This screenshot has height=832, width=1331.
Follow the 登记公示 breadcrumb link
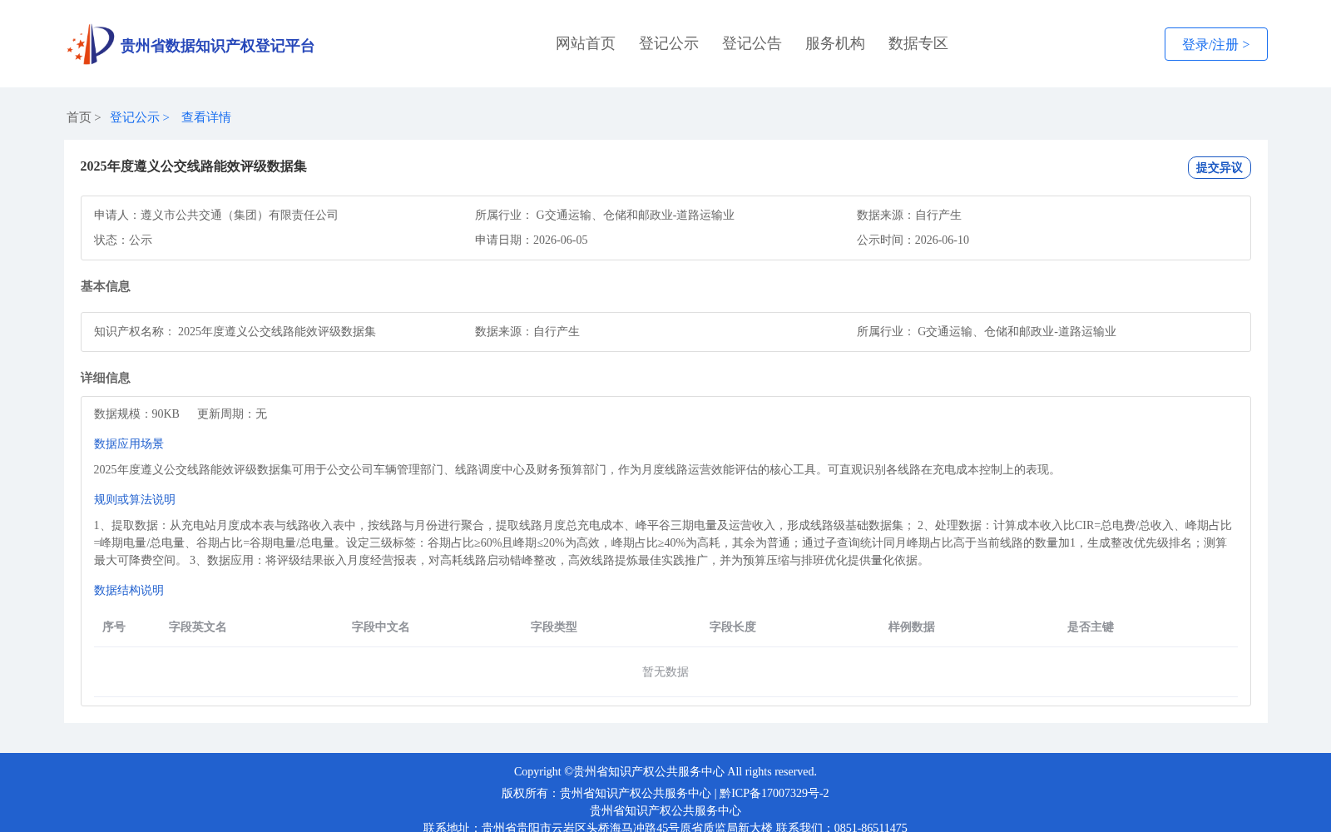135,117
